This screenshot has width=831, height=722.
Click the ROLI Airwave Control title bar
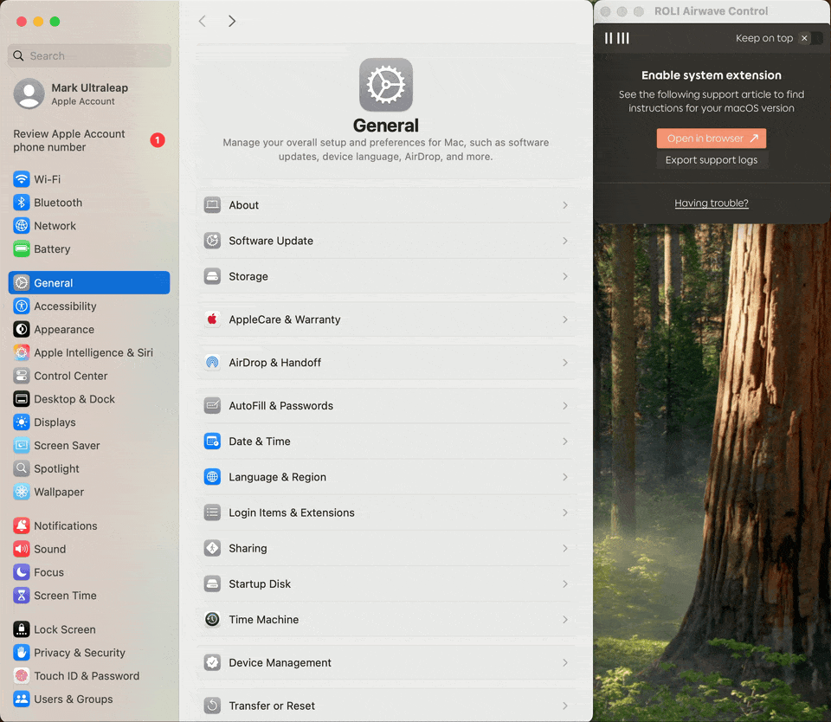coord(712,11)
